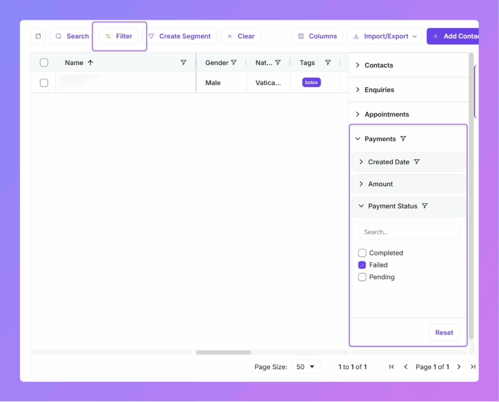Click the filter icon beside Payment Status
The image size is (499, 402).
click(424, 206)
